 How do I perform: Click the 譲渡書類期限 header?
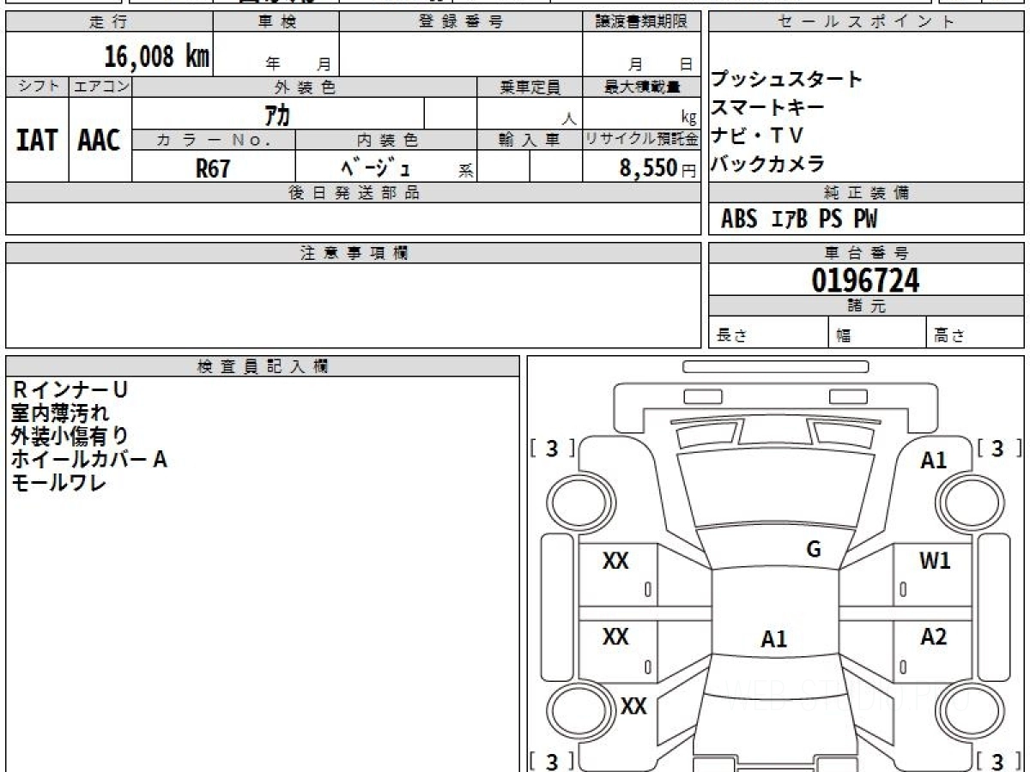point(641,22)
